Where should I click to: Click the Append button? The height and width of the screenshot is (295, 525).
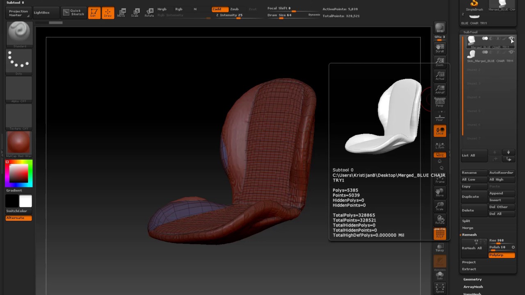[x=502, y=193]
